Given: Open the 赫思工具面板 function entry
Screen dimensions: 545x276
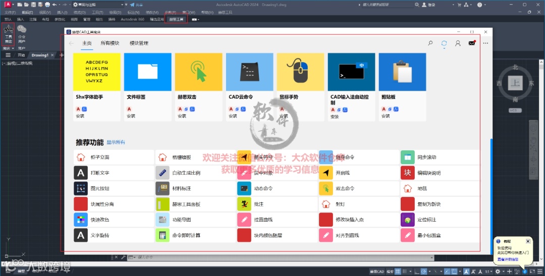Looking at the screenshot, I should pyautogui.click(x=196, y=204).
